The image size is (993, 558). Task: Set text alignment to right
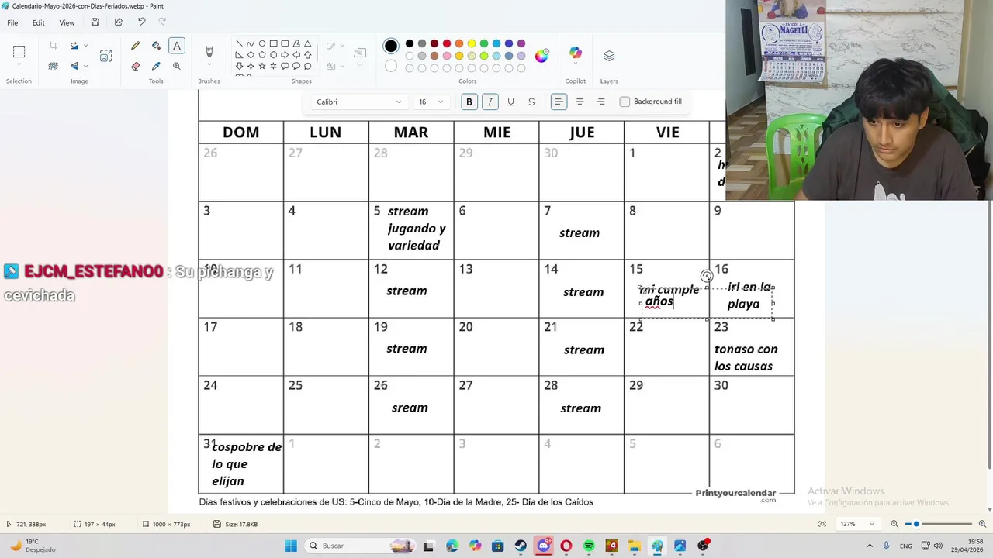[x=600, y=102]
